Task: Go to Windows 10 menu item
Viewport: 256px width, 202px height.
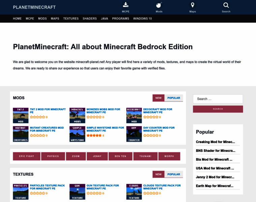Action: coord(142,19)
